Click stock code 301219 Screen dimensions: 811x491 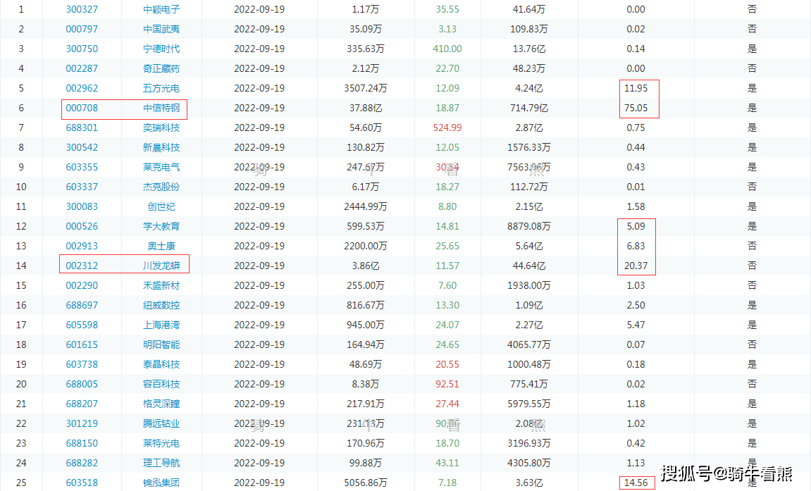[82, 423]
